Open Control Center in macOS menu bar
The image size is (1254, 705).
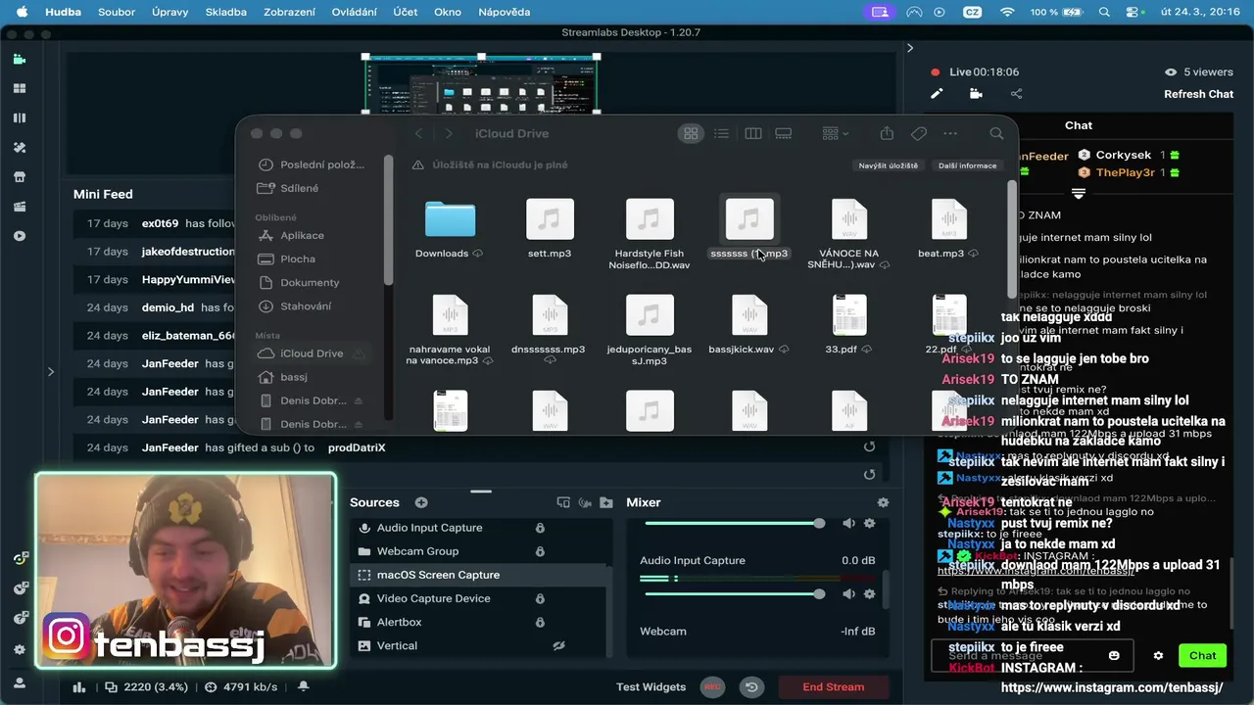[1134, 12]
